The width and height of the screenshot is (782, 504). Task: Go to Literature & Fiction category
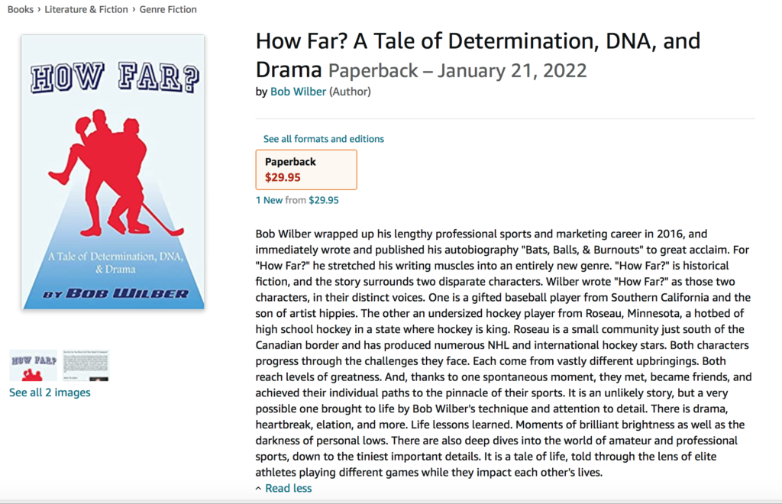(x=88, y=9)
